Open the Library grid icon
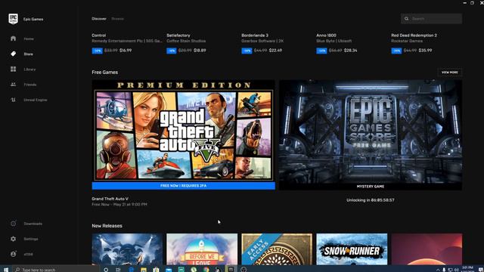 click(13, 69)
